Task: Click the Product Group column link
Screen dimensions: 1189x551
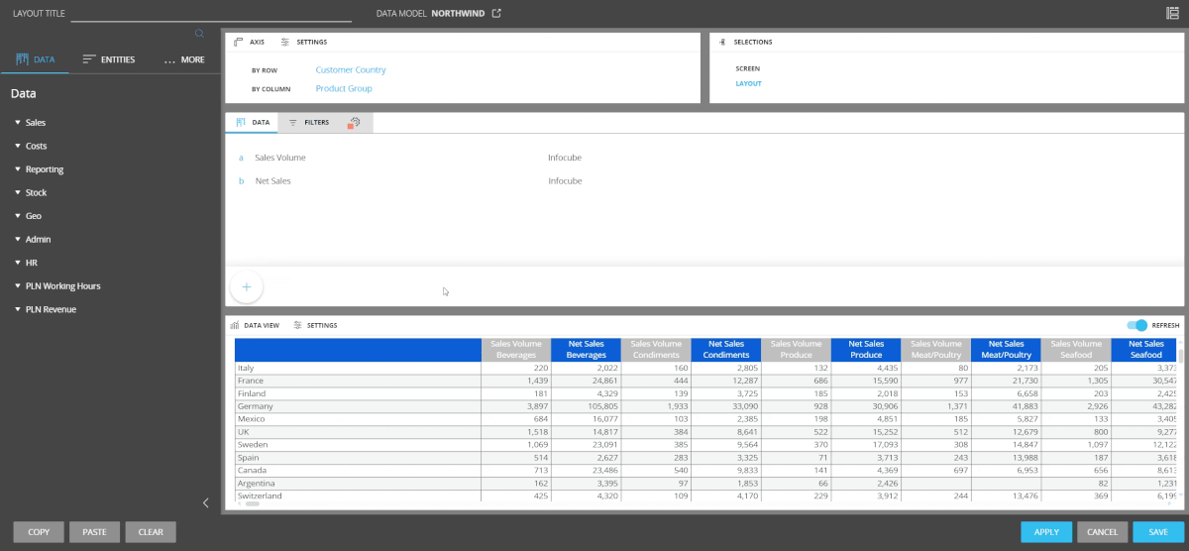Action: click(344, 88)
